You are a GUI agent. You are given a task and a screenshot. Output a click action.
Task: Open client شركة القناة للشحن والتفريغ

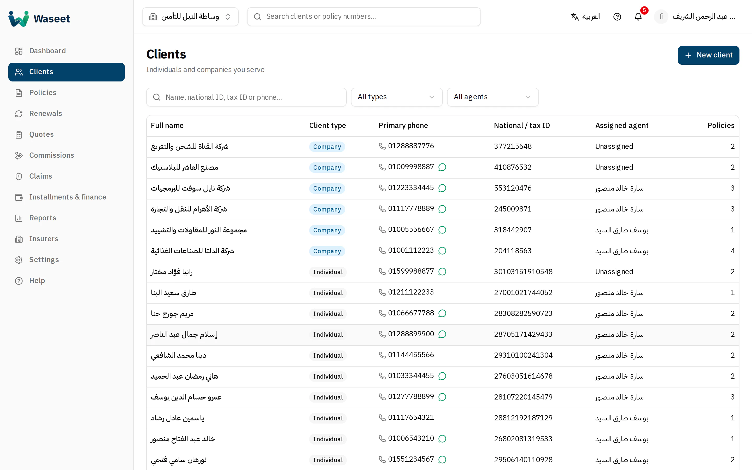(x=190, y=146)
